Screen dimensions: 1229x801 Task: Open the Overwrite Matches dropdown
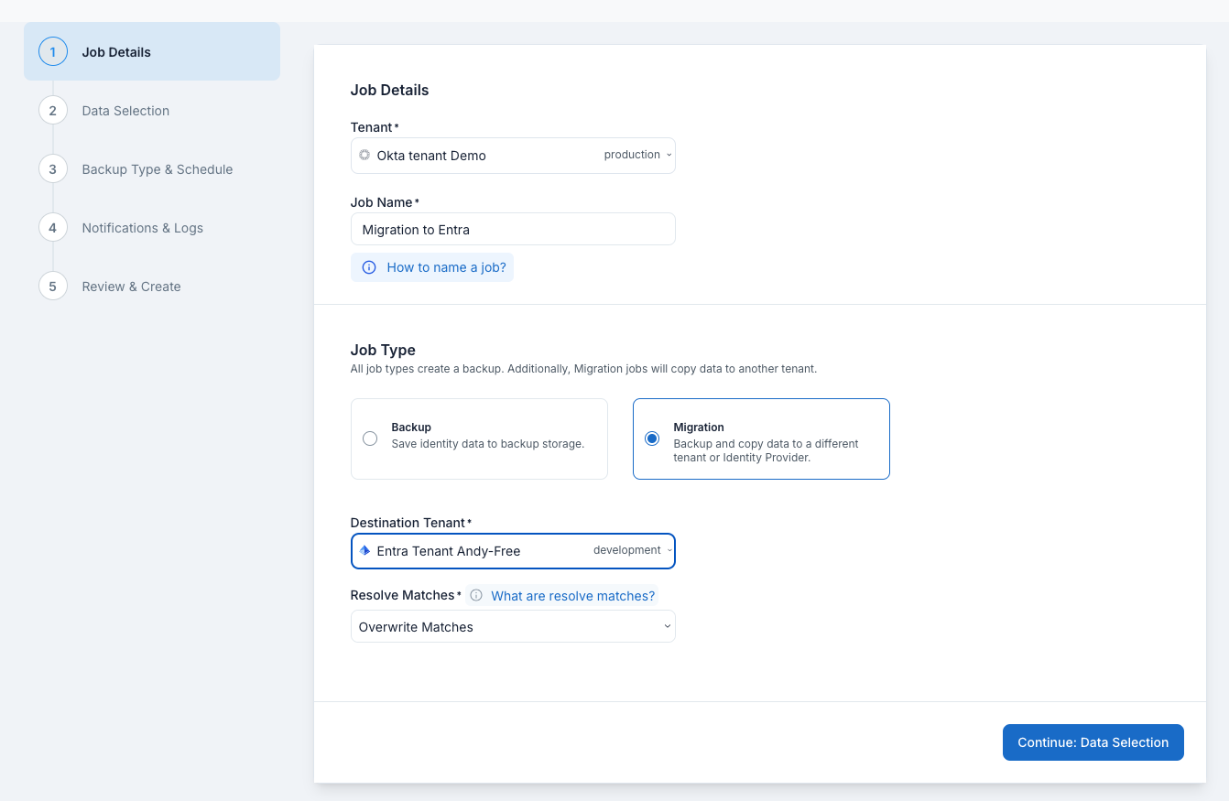point(513,627)
